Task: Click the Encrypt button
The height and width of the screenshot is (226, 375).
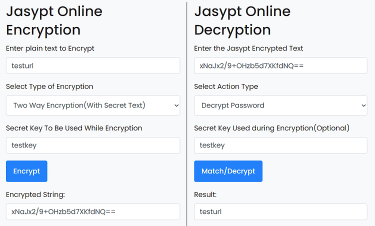Action: (x=26, y=171)
